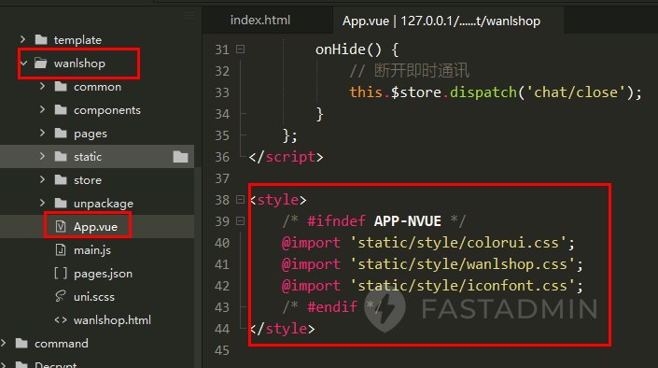The height and width of the screenshot is (368, 658).
Task: Click the onHide() method name
Action: click(349, 50)
